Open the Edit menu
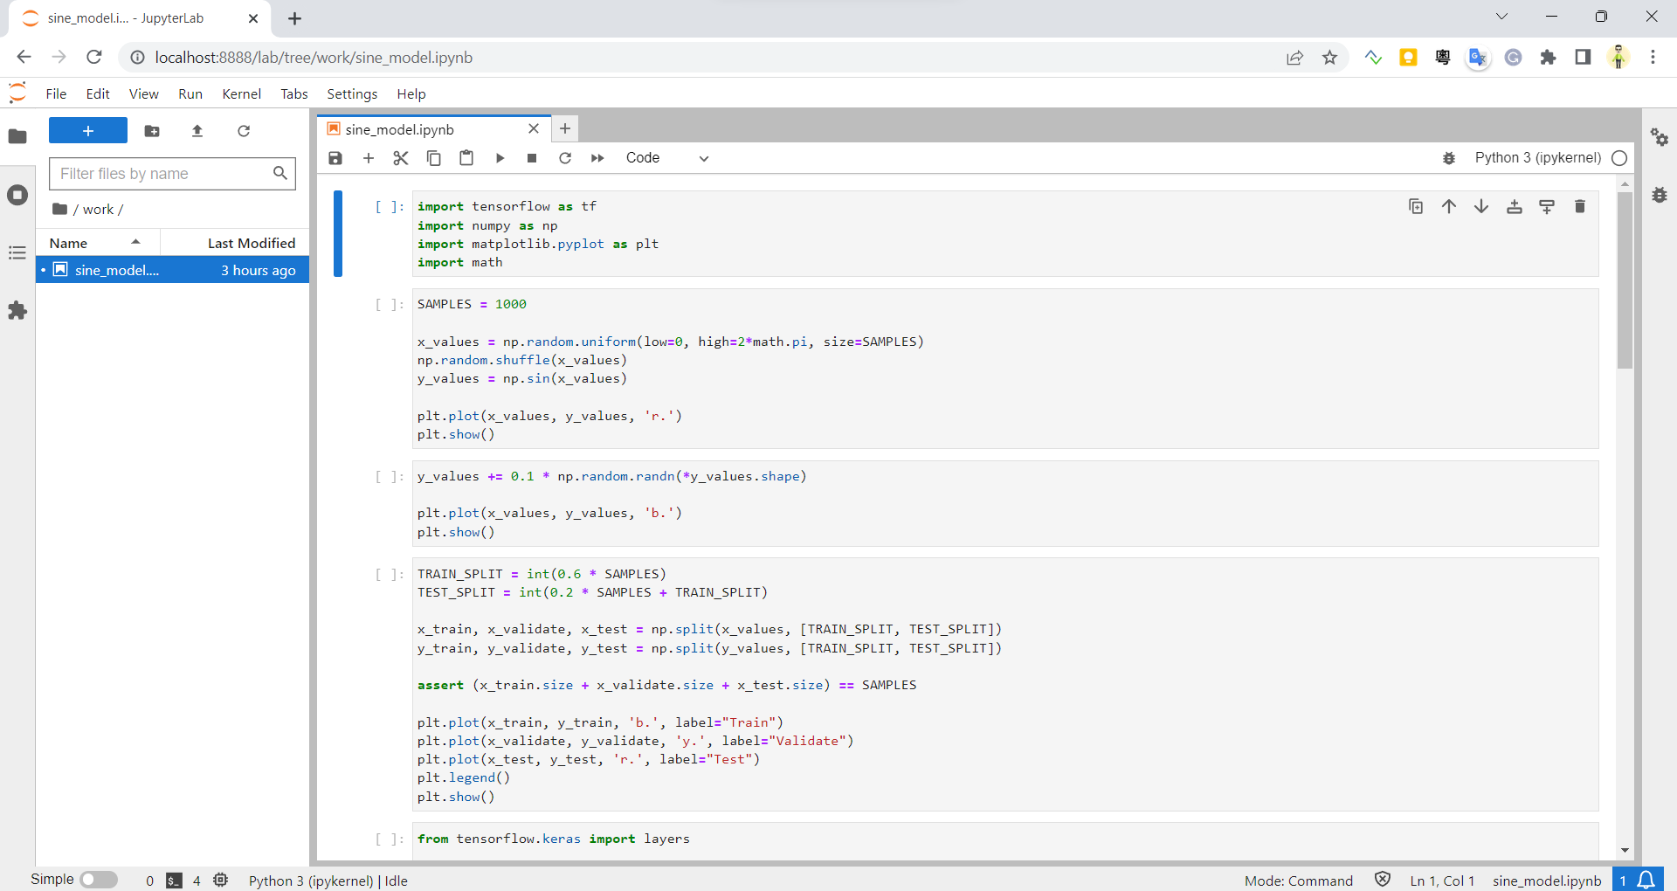1677x891 pixels. 98,94
